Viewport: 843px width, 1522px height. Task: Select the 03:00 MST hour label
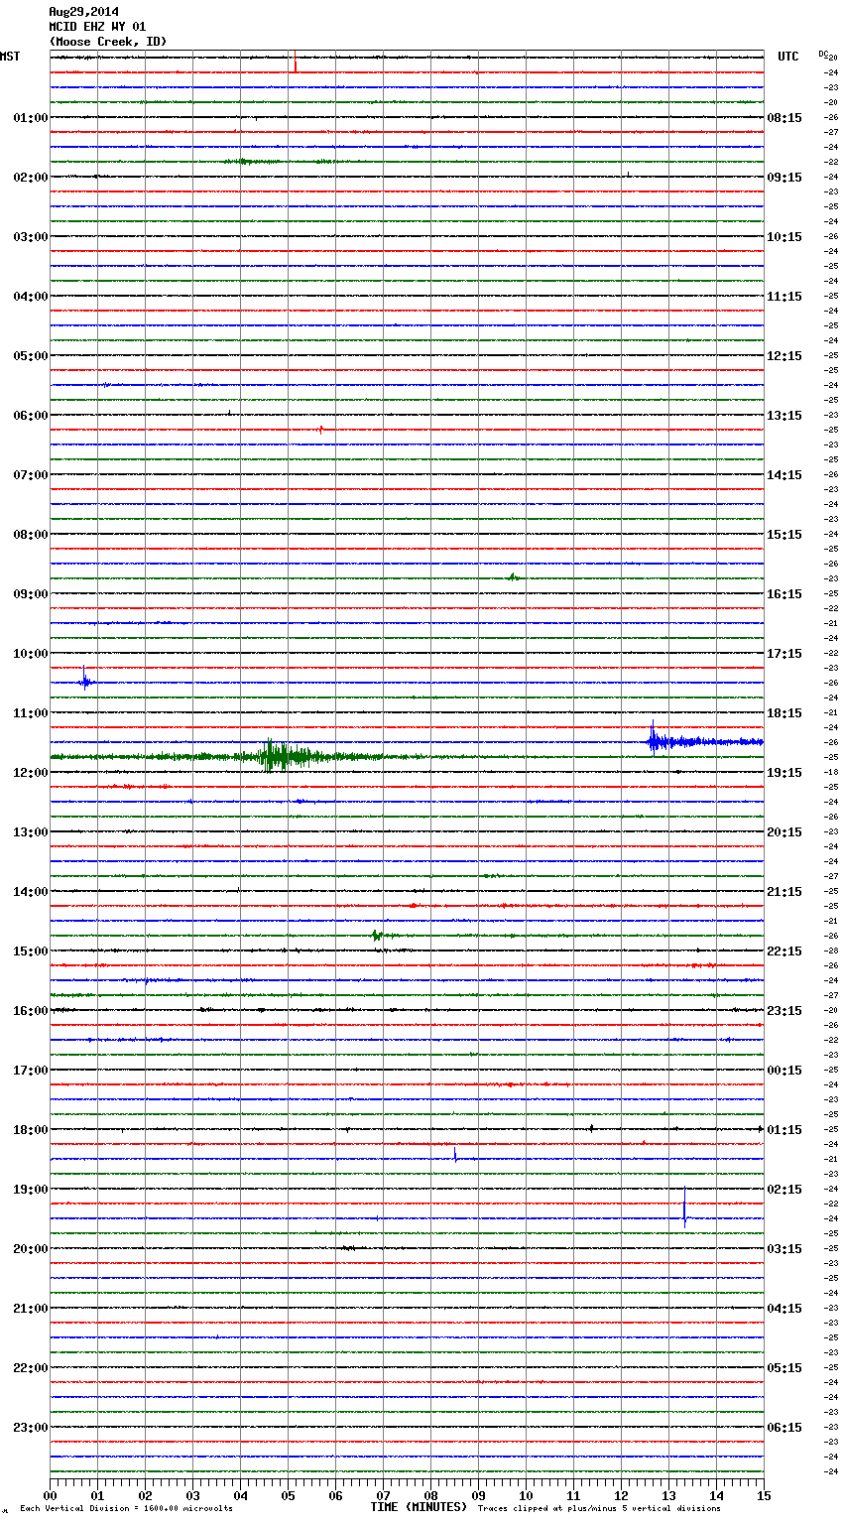click(x=31, y=237)
